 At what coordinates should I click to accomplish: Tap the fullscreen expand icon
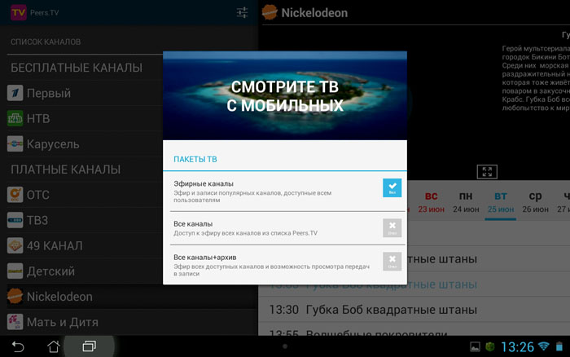(487, 172)
